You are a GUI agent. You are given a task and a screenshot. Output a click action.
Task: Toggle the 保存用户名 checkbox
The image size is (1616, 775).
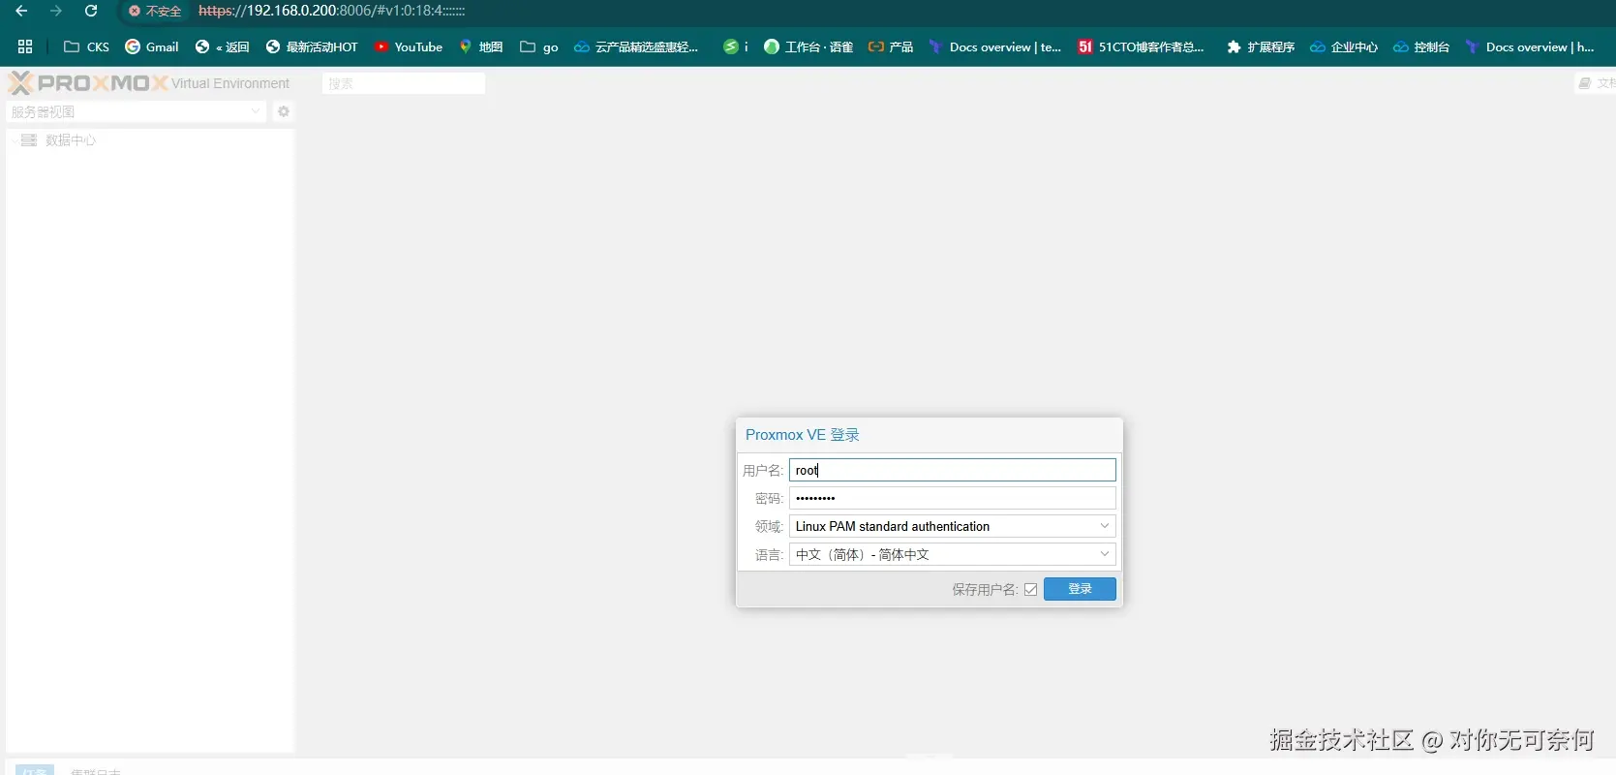[x=1030, y=589]
